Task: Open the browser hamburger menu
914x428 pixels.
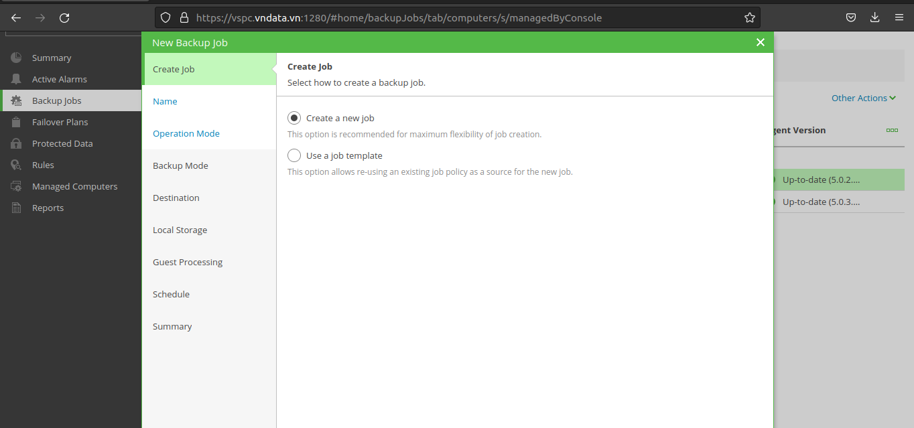Action: (x=899, y=18)
